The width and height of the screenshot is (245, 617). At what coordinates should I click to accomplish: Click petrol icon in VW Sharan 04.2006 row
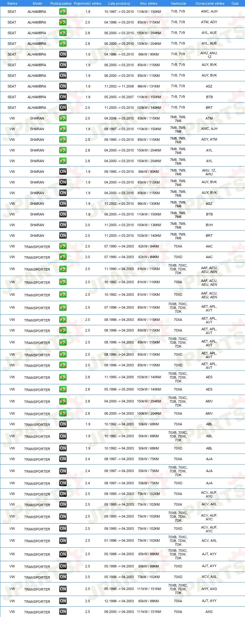63,118
